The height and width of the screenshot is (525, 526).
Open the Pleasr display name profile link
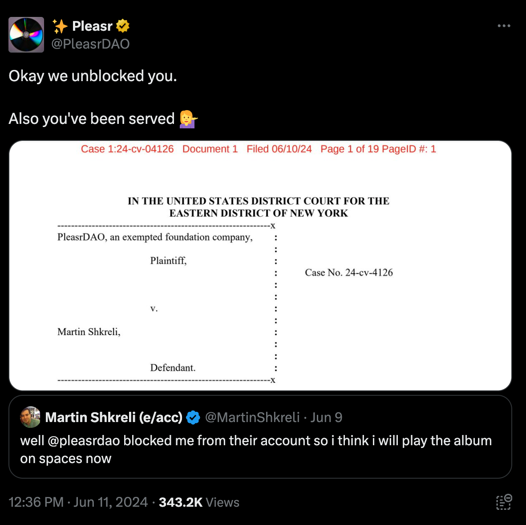(92, 26)
